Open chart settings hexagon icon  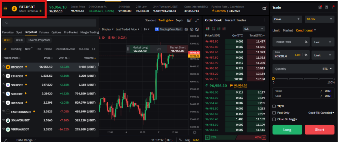[192, 29]
